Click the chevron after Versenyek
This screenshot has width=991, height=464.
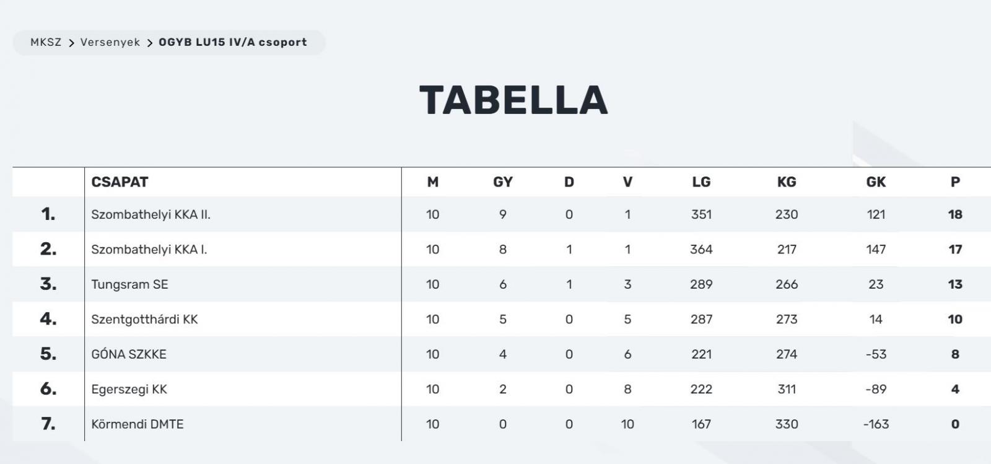[150, 43]
